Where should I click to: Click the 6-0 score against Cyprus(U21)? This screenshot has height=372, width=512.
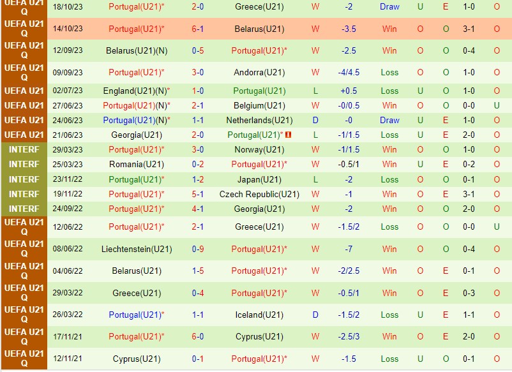197,336
